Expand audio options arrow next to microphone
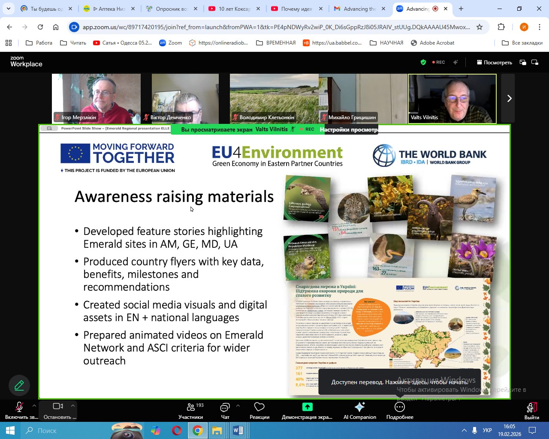The height and width of the screenshot is (439, 549). [34, 406]
